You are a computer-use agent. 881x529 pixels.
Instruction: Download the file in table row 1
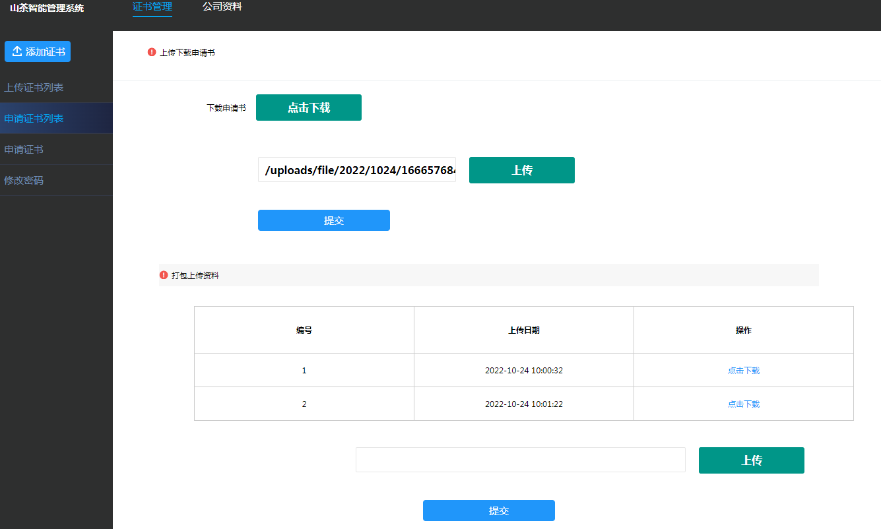pyautogui.click(x=743, y=371)
